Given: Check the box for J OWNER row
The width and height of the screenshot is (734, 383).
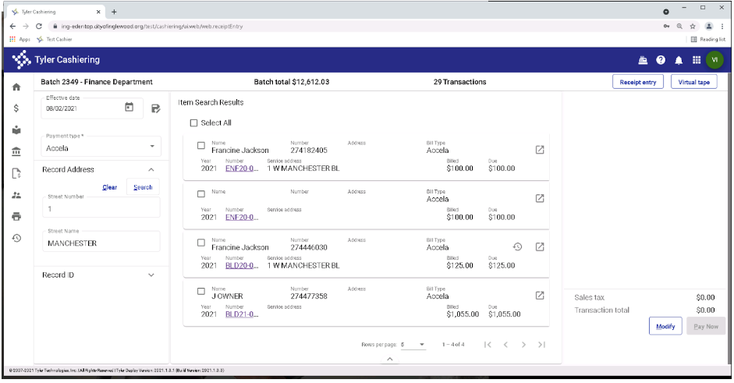Looking at the screenshot, I should coord(201,291).
